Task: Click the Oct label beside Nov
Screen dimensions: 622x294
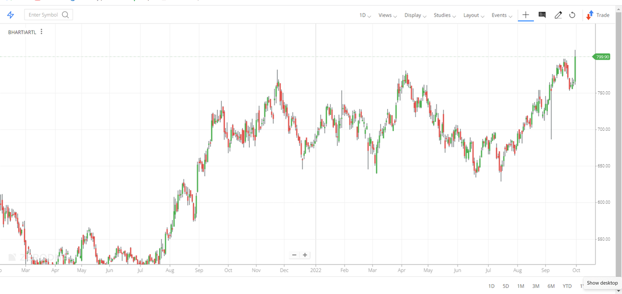Action: [x=228, y=270]
